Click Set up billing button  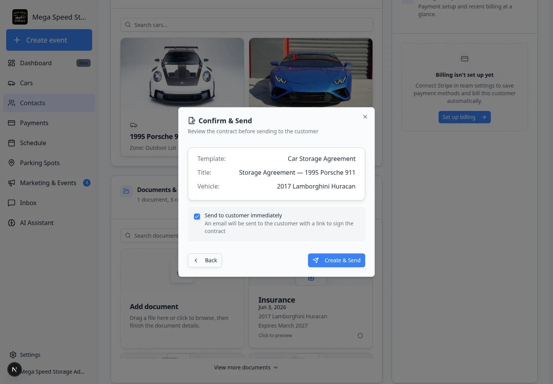click(465, 117)
